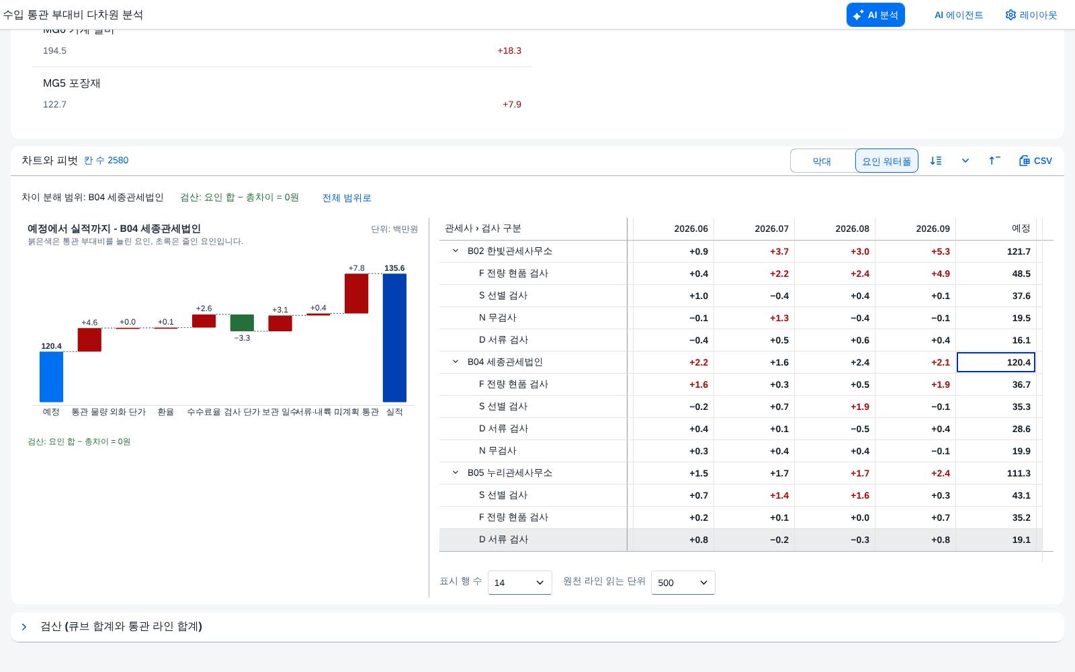Switch chart to 막대 view
The height and width of the screenshot is (672, 1075).
click(822, 161)
